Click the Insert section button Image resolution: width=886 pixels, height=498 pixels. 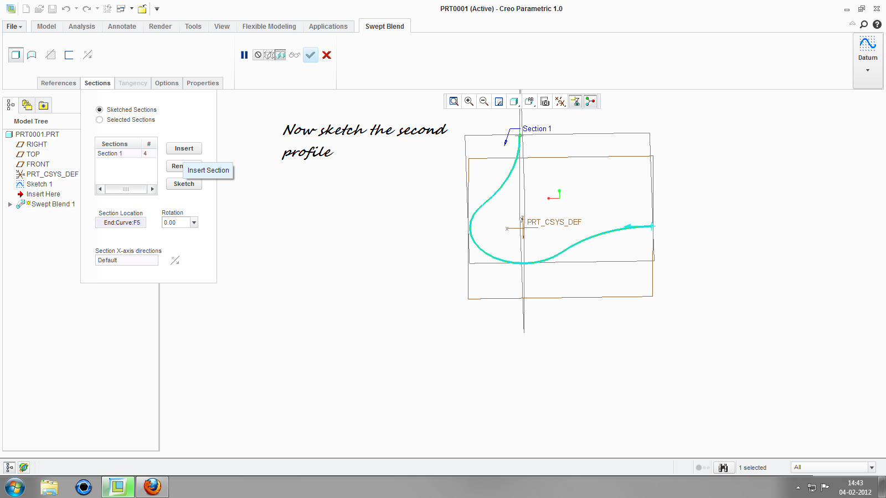(184, 148)
